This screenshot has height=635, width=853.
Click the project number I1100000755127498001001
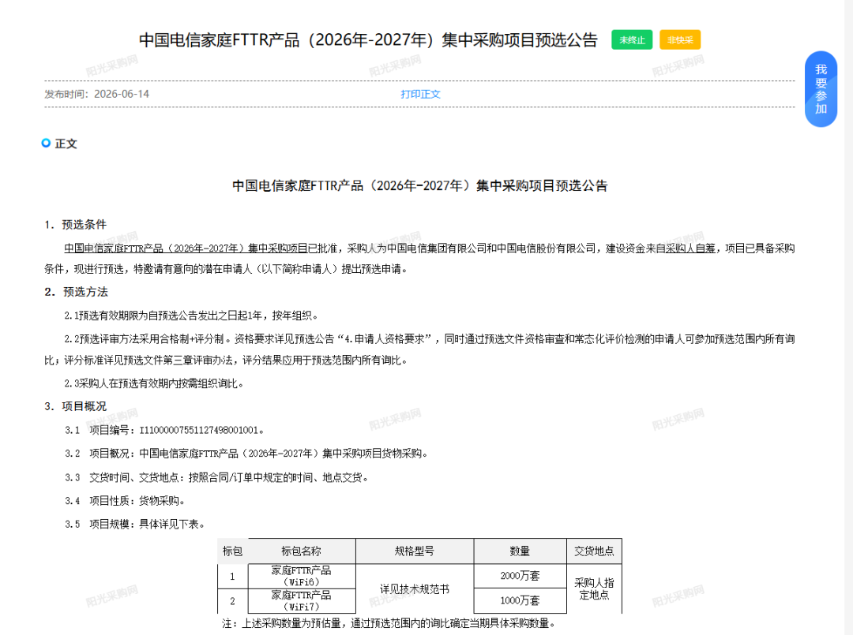point(199,430)
